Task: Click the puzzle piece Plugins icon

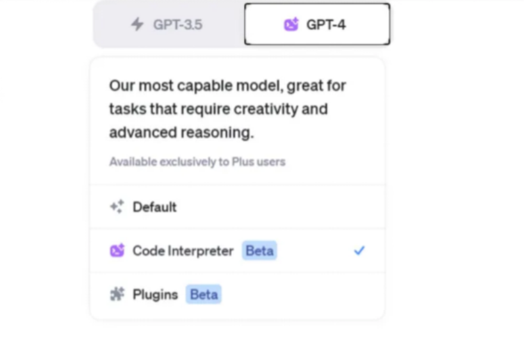Action: click(x=117, y=294)
